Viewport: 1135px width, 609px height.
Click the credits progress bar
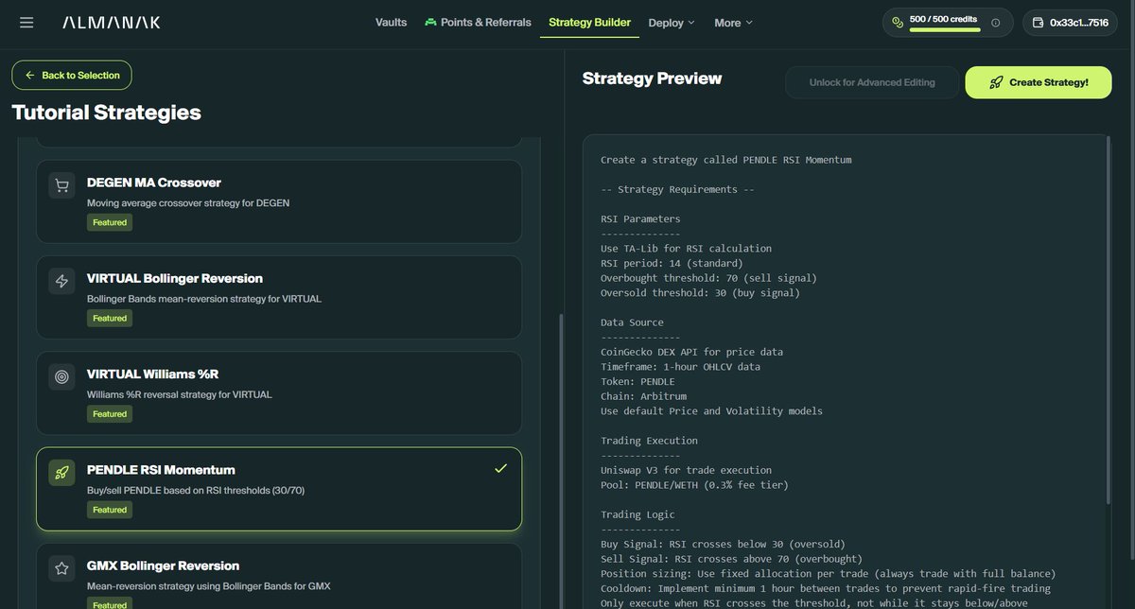point(947,29)
